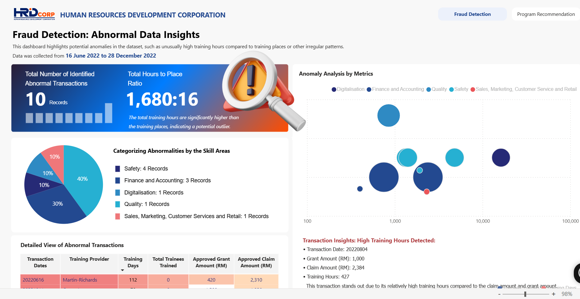The height and width of the screenshot is (299, 580).
Task: Click the small red bubble in the scatter chart
Action: tap(427, 192)
